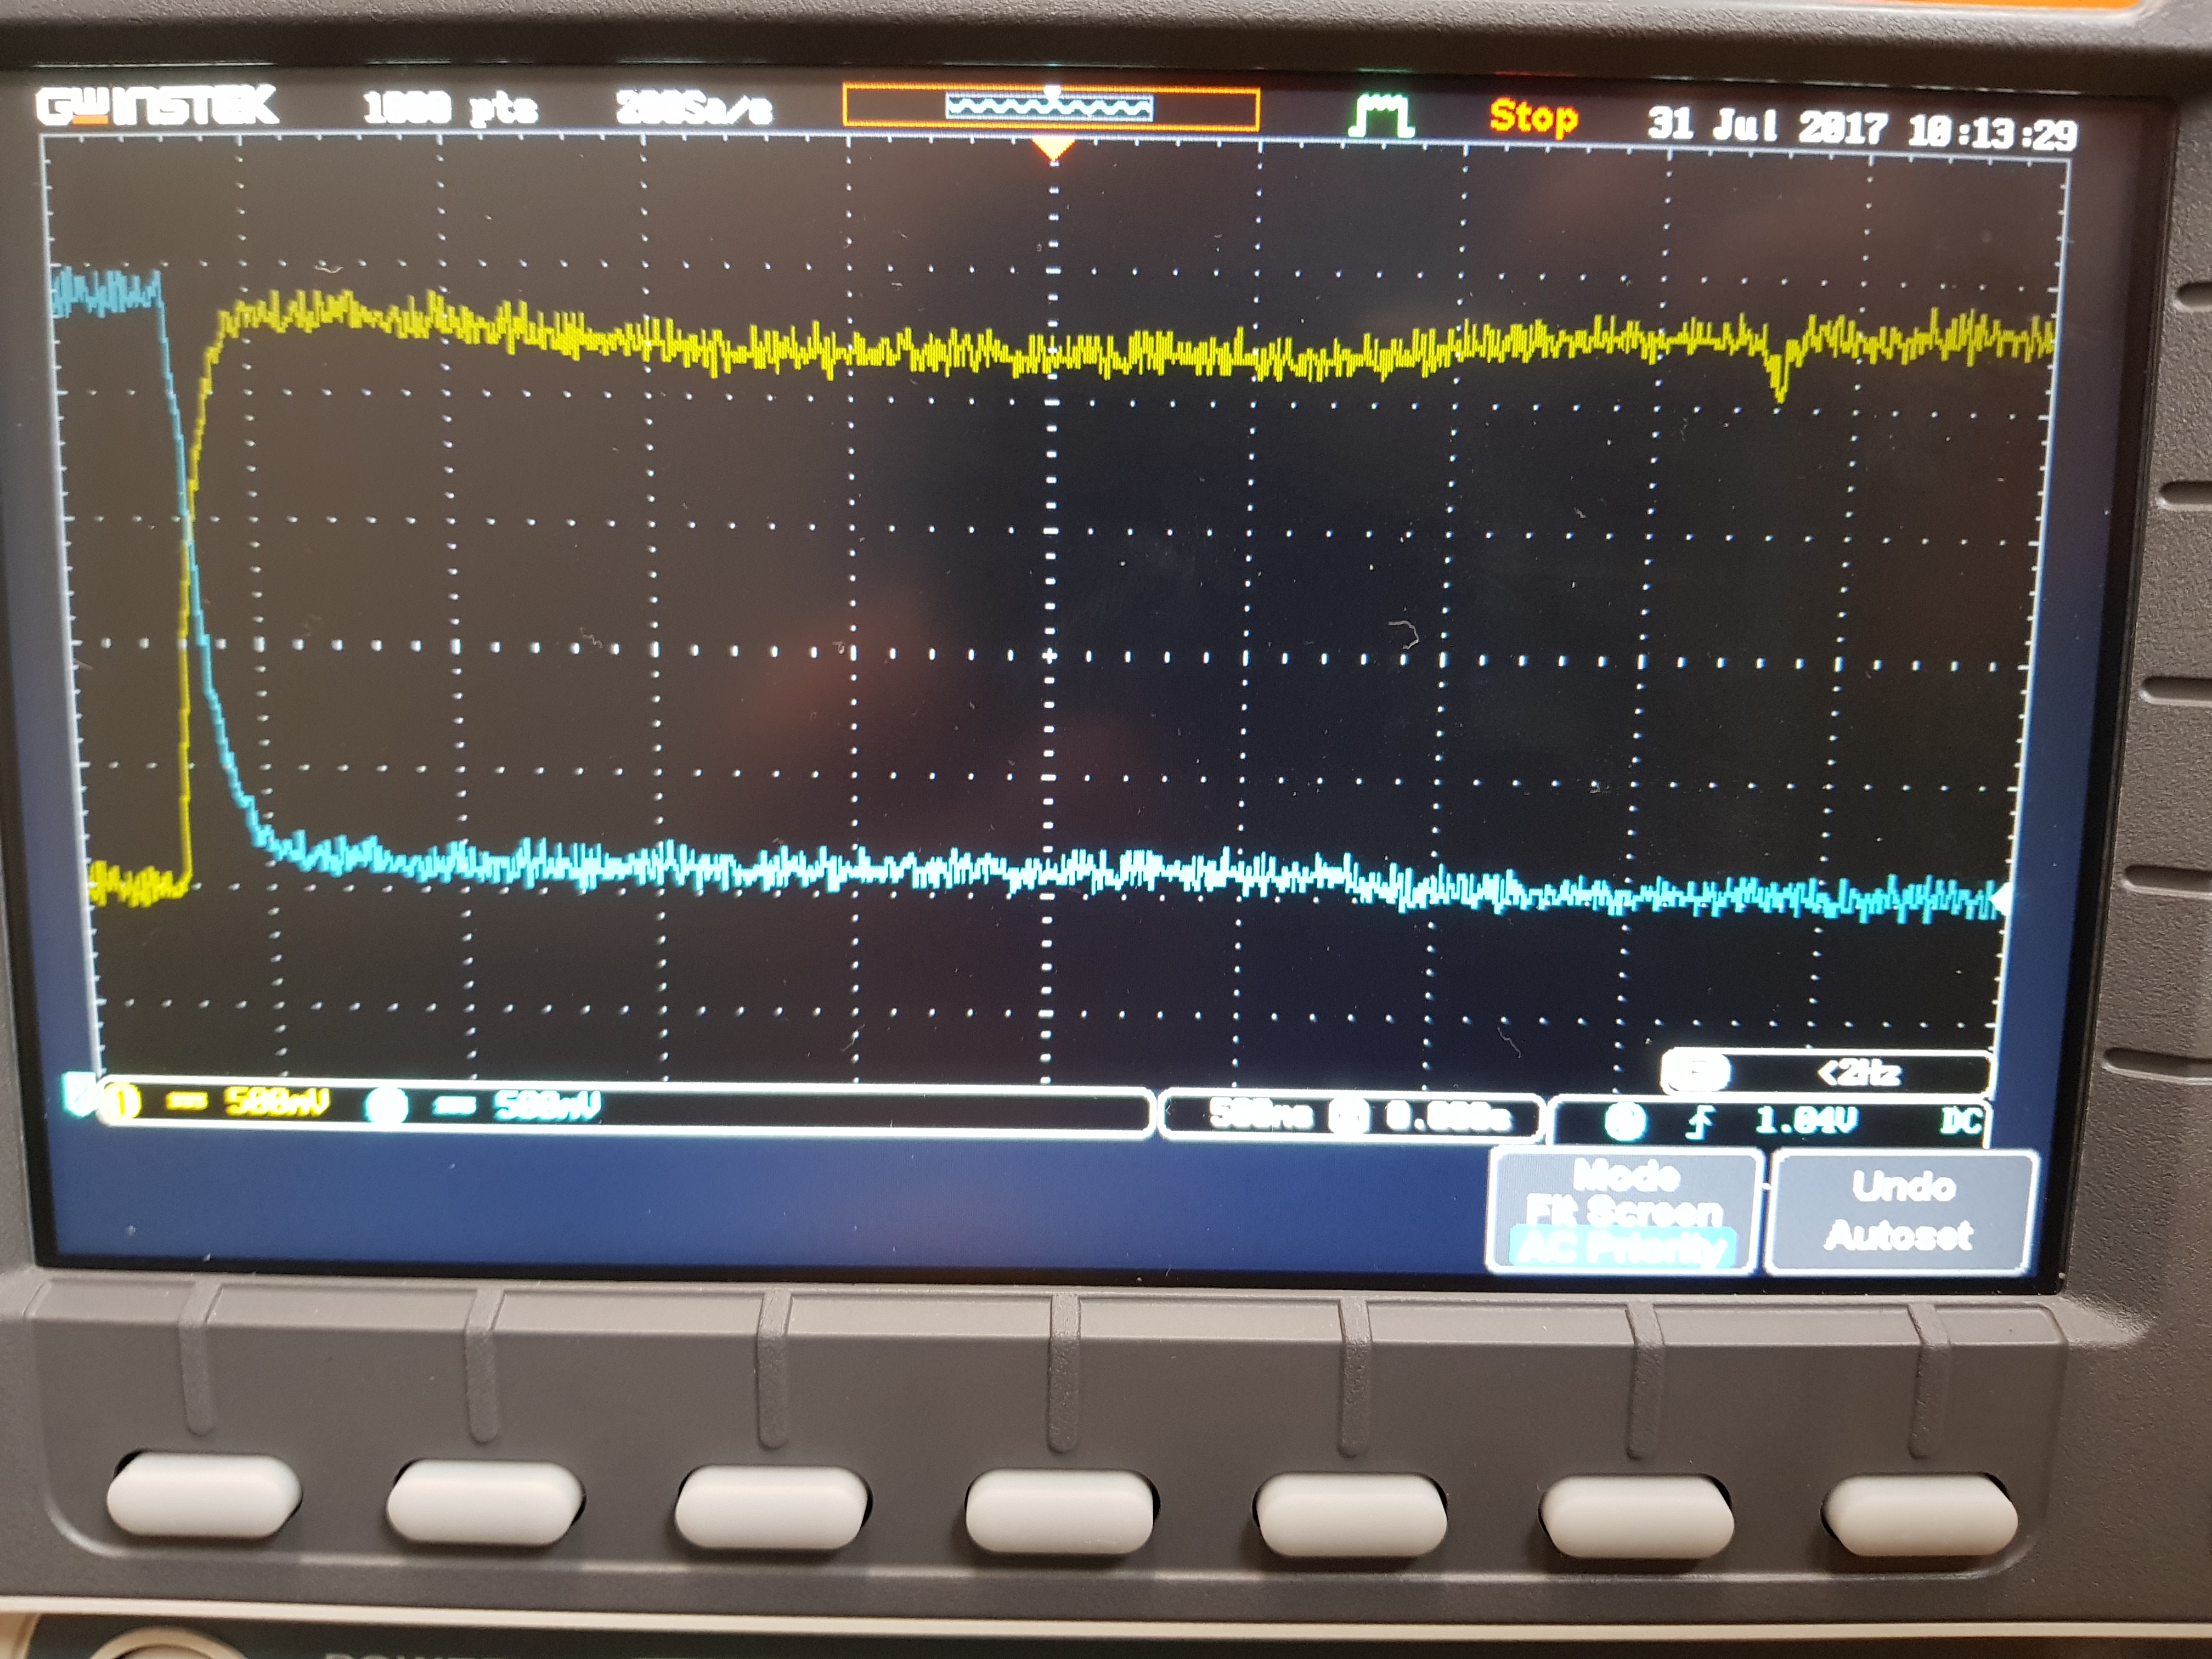Click the date and time readout
The image size is (2212, 1659).
(x=1862, y=128)
